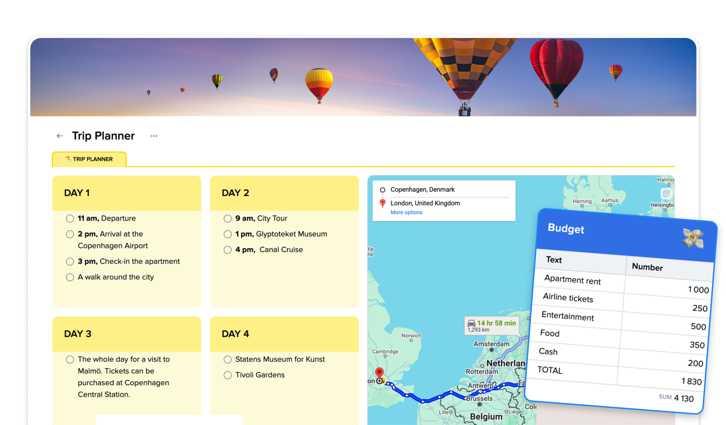726x425 pixels.
Task: Click the flying money emoji in Budget
Action: pos(692,238)
